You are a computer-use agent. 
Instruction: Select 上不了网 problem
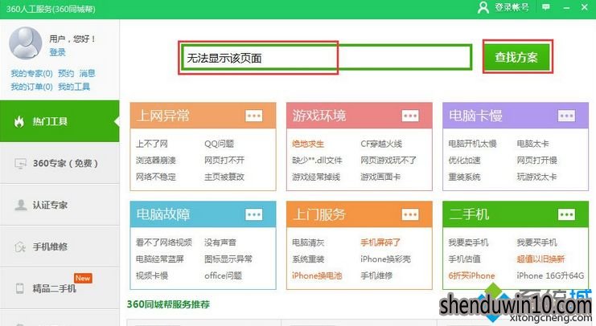[x=152, y=144]
